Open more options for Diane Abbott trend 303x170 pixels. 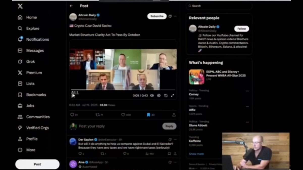[247, 122]
